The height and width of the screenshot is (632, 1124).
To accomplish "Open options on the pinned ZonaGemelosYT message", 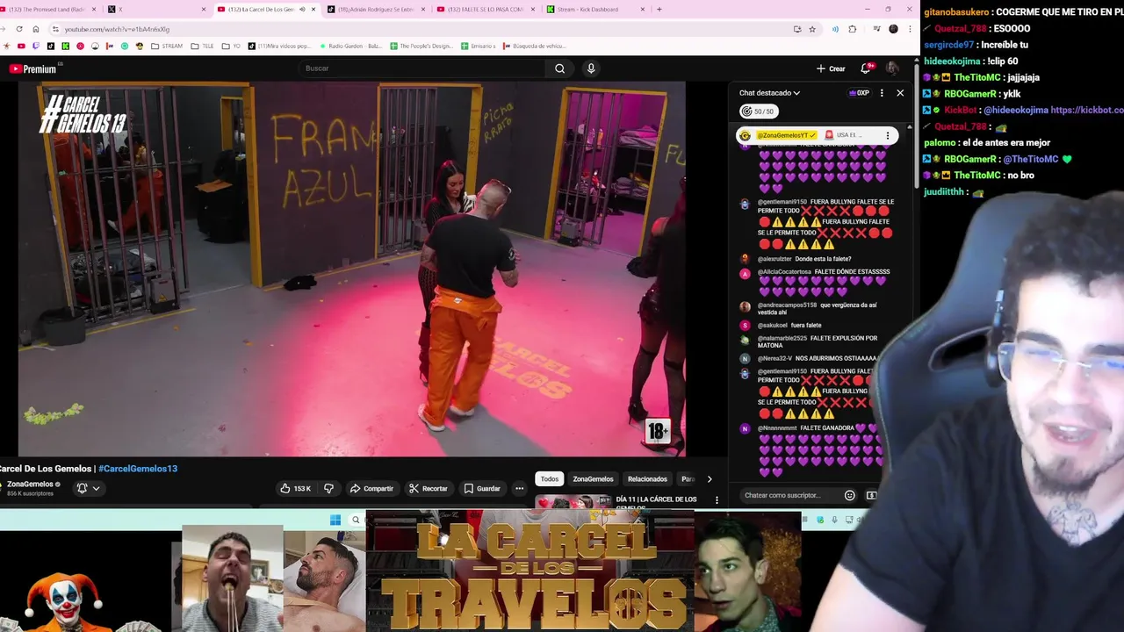I will (x=887, y=135).
